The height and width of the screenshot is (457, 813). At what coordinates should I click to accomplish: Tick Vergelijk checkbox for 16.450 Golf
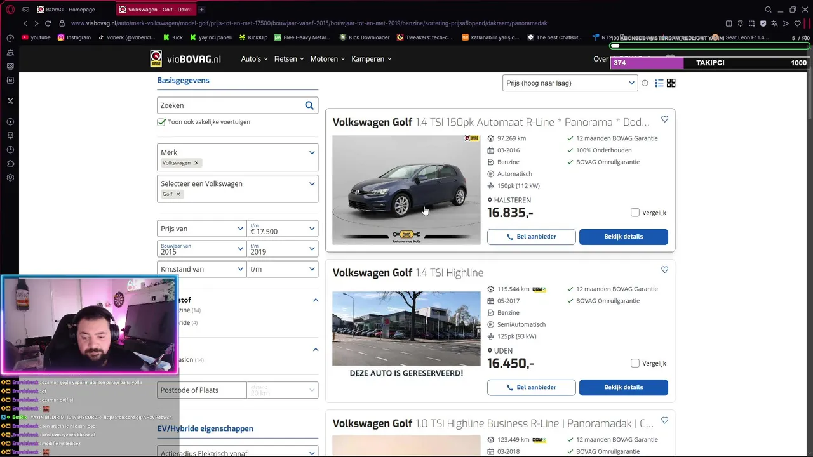(635, 363)
